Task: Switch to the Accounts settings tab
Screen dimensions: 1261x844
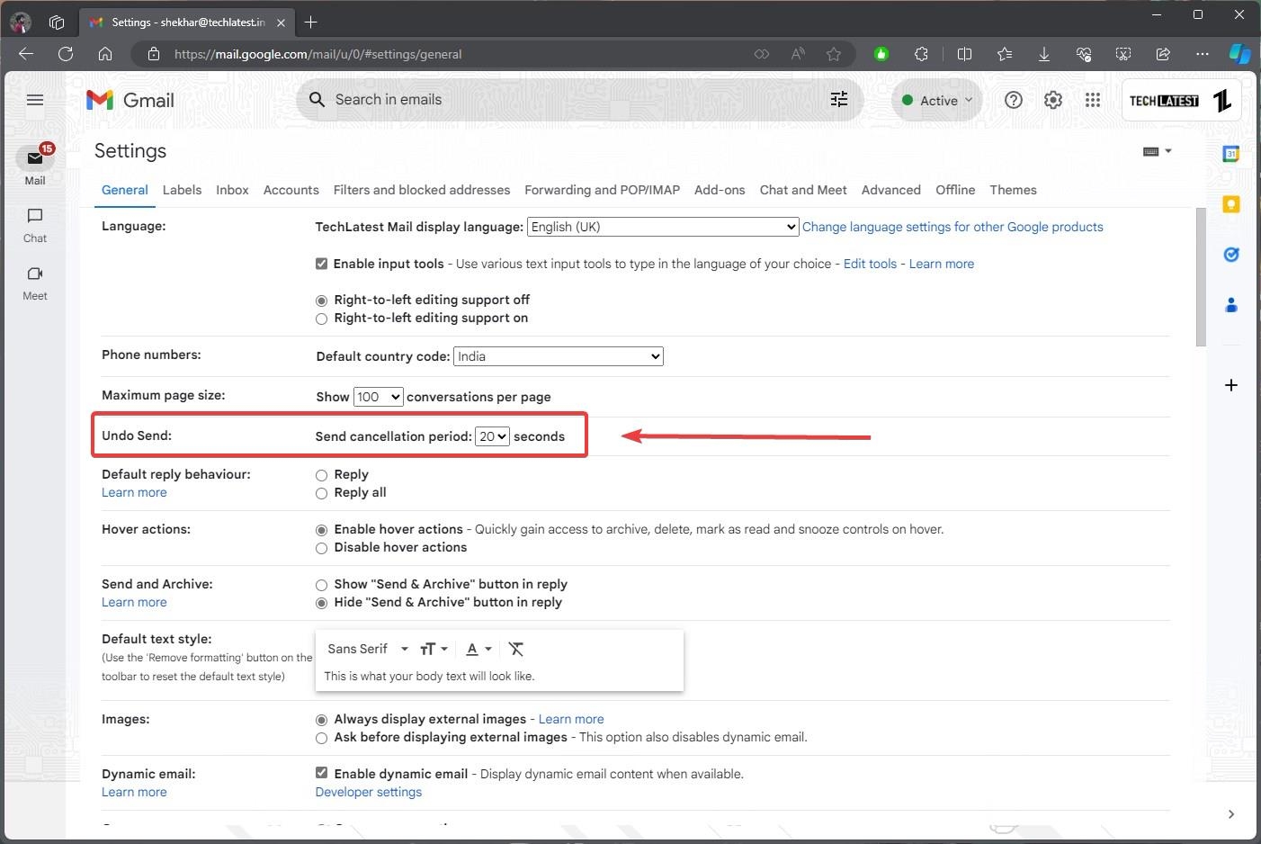Action: tap(291, 190)
